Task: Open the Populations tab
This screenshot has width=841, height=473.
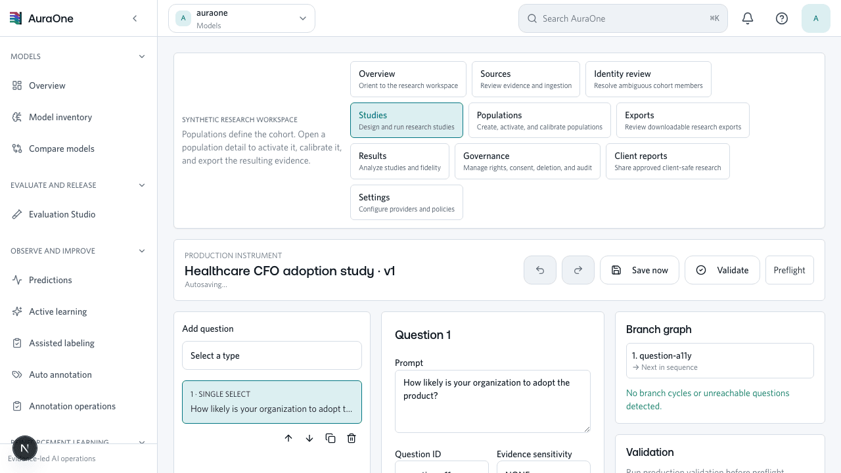Action: tap(539, 120)
